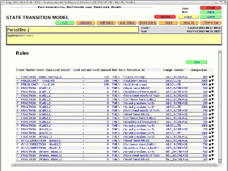Move WIND_DIRECTION BroB1,5 rule up

coord(210,148)
